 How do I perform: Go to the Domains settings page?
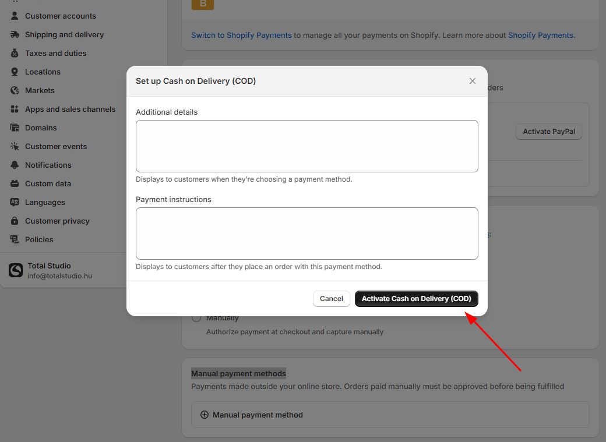point(41,128)
